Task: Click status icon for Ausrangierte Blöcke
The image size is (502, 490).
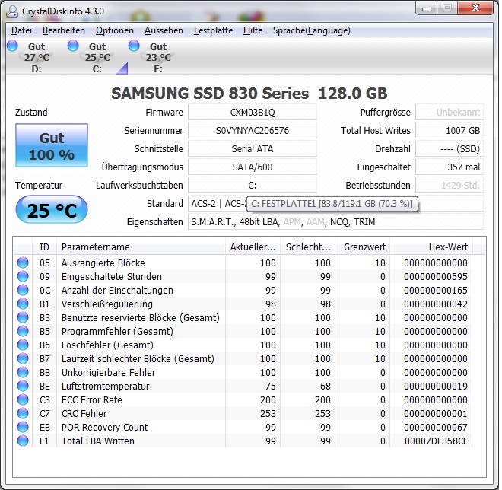Action: click(23, 262)
